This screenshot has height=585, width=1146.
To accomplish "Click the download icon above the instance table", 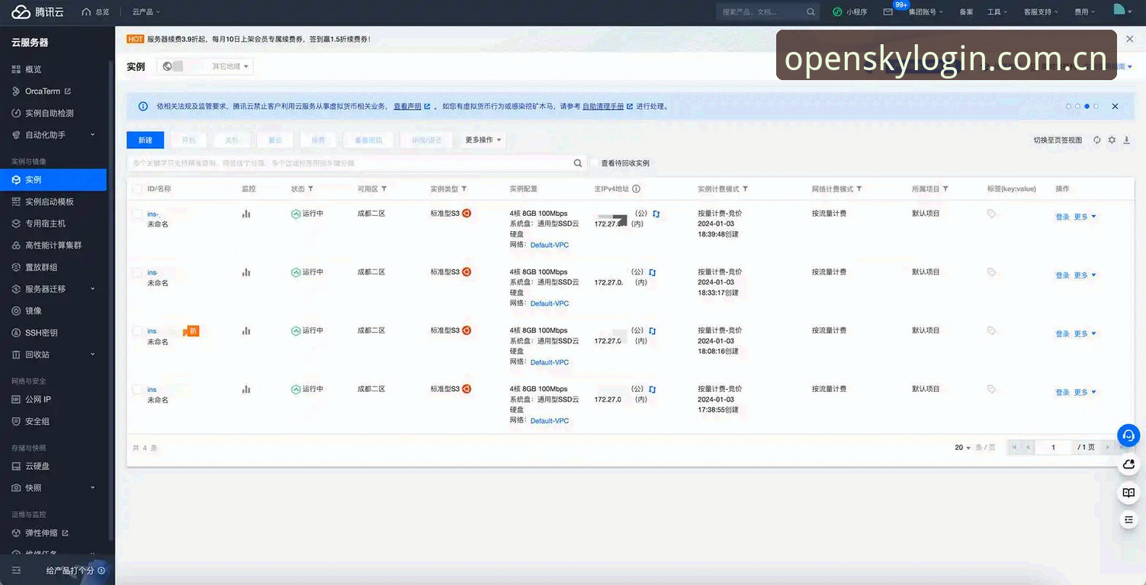I will pos(1126,140).
